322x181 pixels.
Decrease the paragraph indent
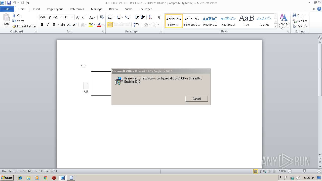137,17
